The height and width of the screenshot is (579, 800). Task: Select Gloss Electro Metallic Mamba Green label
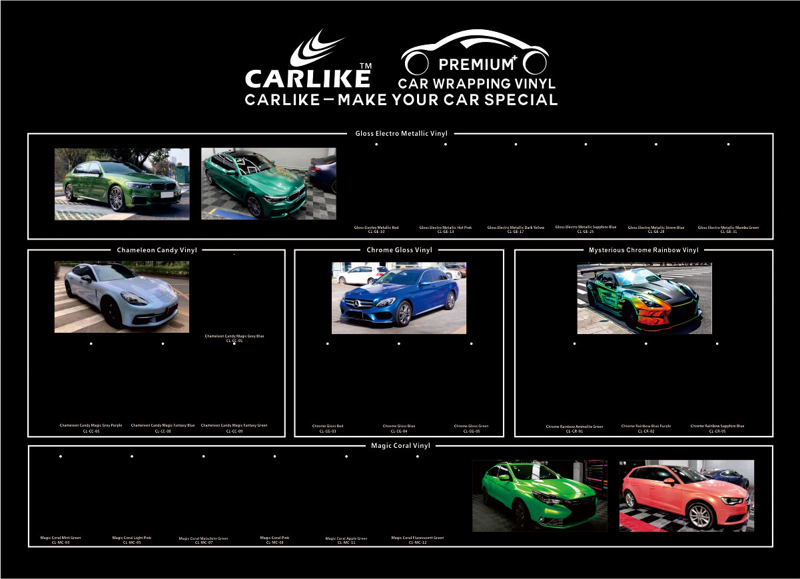coord(728,230)
